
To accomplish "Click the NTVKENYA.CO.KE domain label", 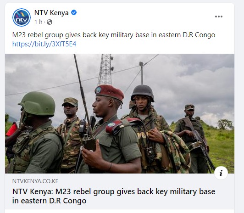I will pos(35,181).
